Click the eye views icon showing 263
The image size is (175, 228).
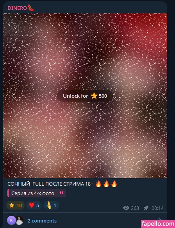click(x=126, y=208)
